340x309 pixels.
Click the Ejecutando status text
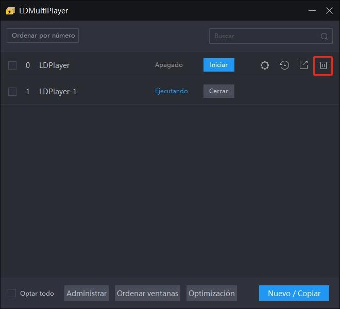click(x=172, y=91)
